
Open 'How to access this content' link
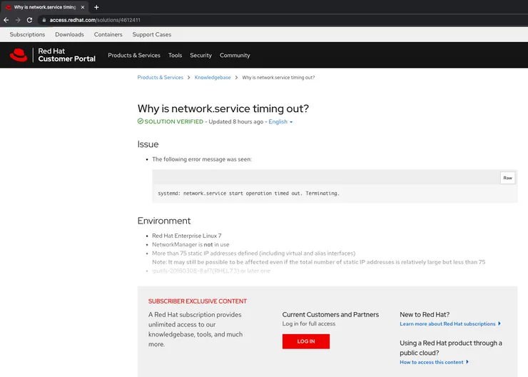tap(434, 362)
